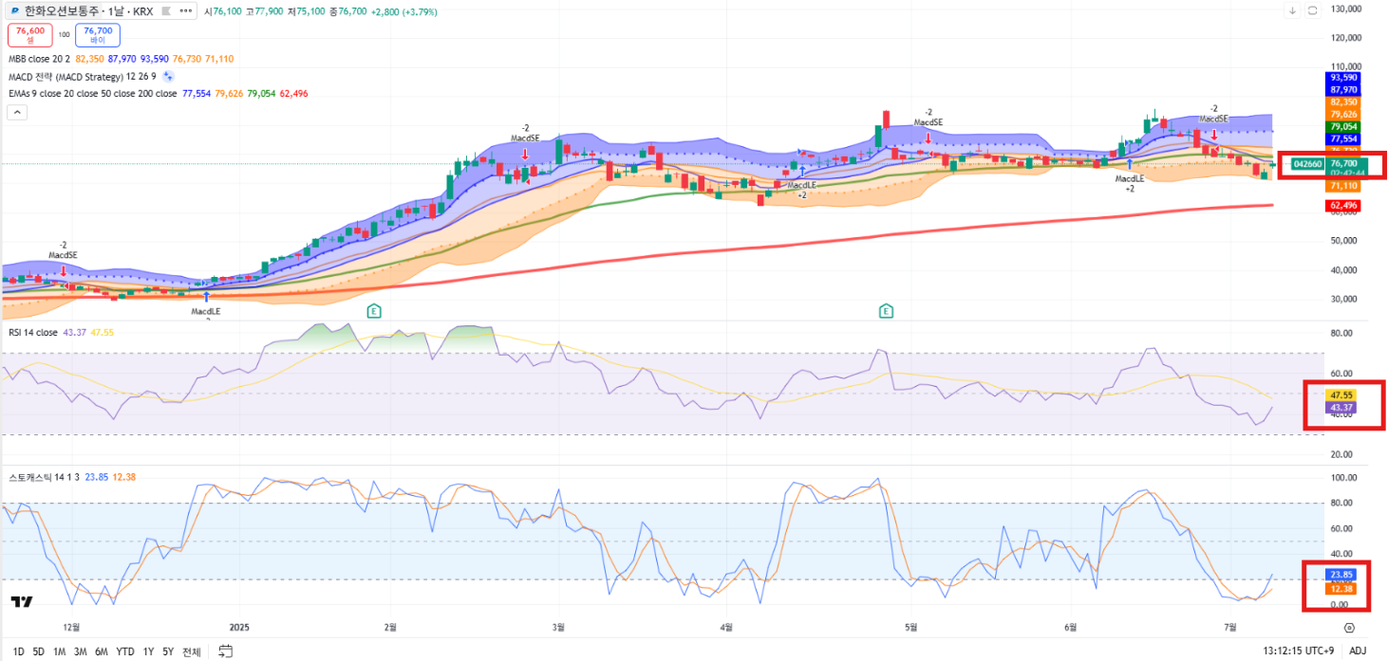Click the MacdSE -2 marker near early March
The image size is (1388, 661).
[x=525, y=133]
